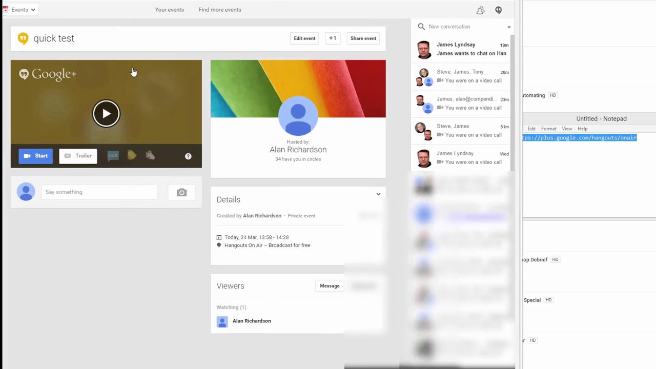The width and height of the screenshot is (656, 369).
Task: Open View menu in Notepad
Action: pos(567,129)
